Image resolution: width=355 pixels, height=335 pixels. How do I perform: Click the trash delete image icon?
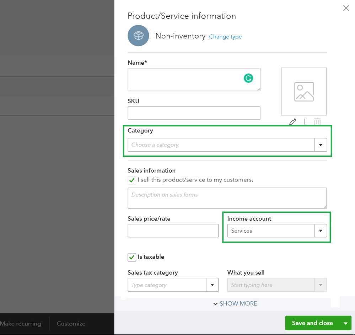pos(317,122)
